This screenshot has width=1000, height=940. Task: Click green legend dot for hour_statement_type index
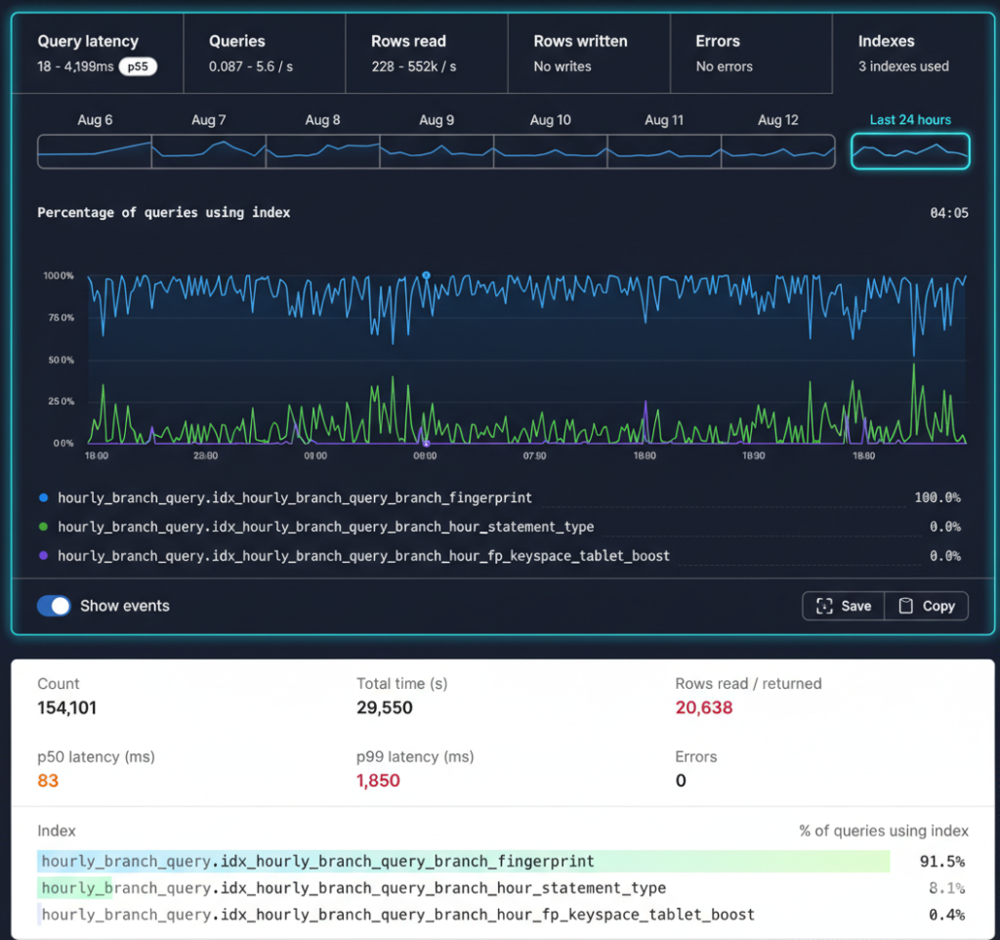(43, 527)
